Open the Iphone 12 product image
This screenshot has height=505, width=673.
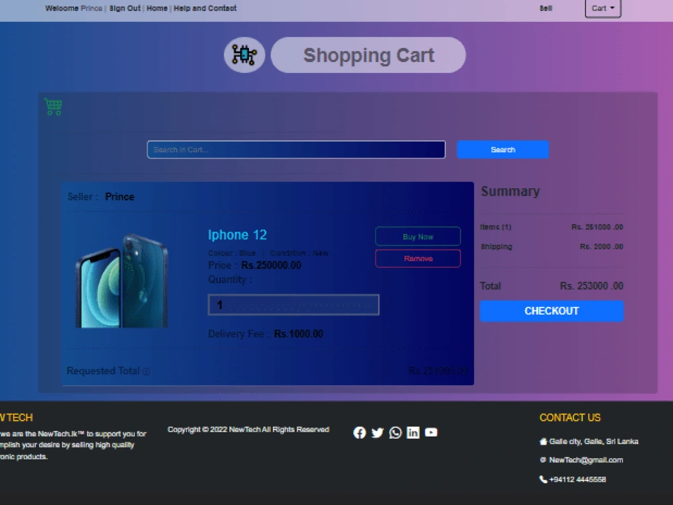pos(122,280)
